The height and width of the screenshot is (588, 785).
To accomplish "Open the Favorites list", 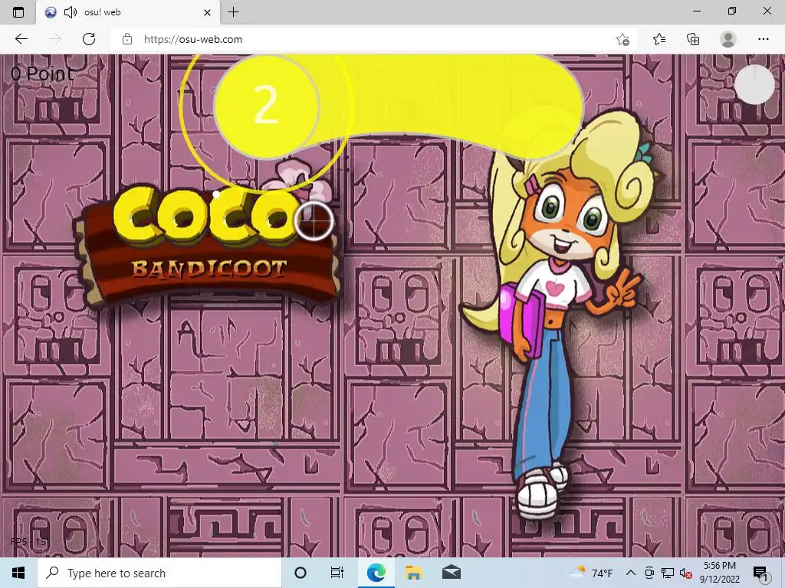I will [x=659, y=39].
